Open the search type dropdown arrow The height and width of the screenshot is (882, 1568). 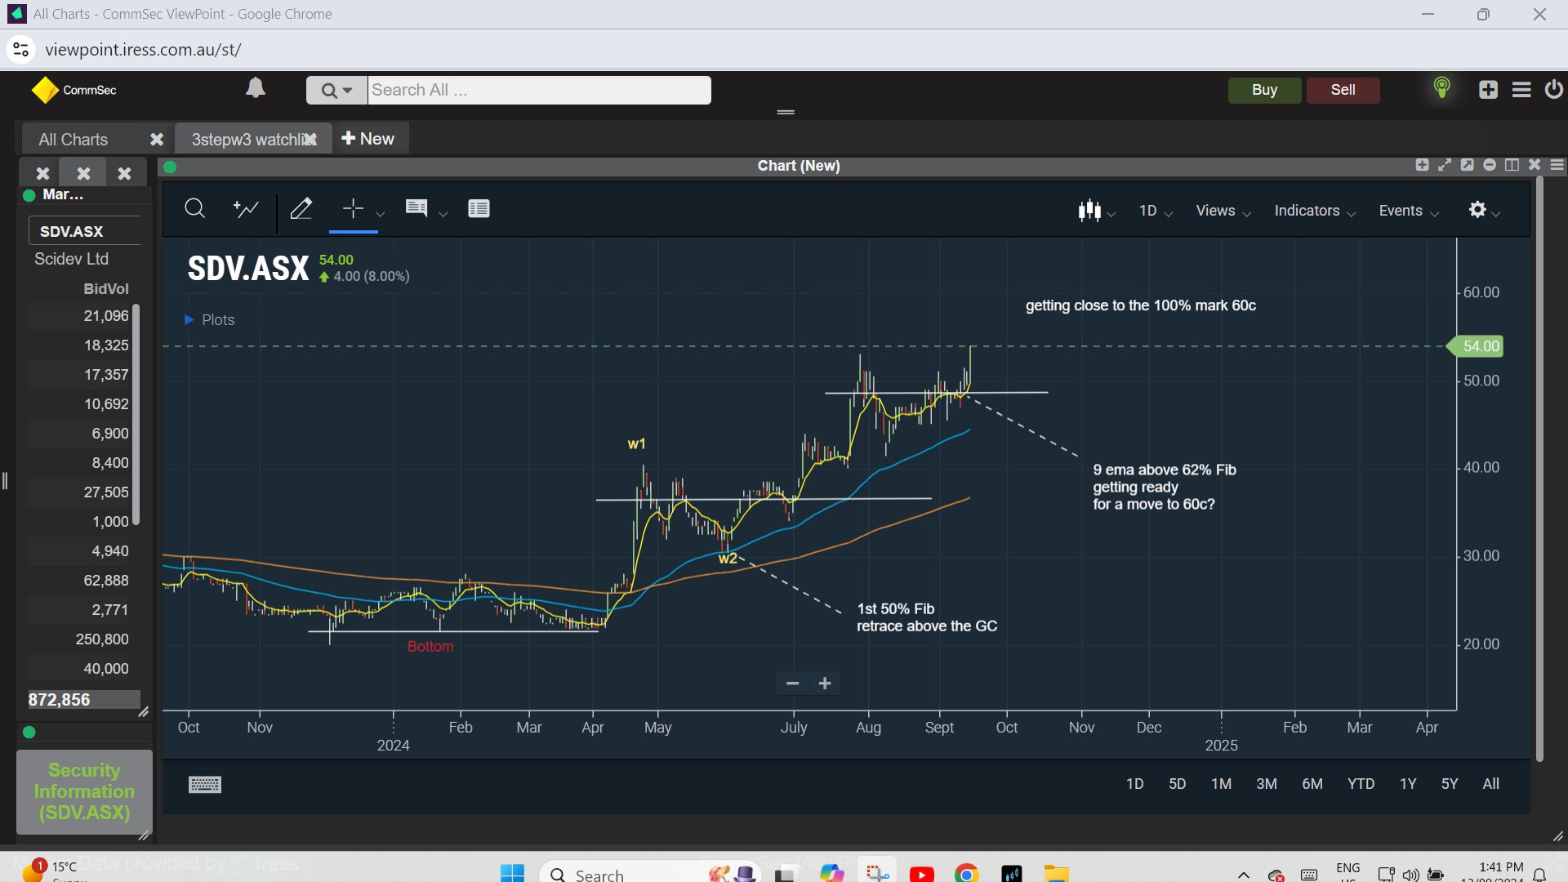click(x=348, y=91)
